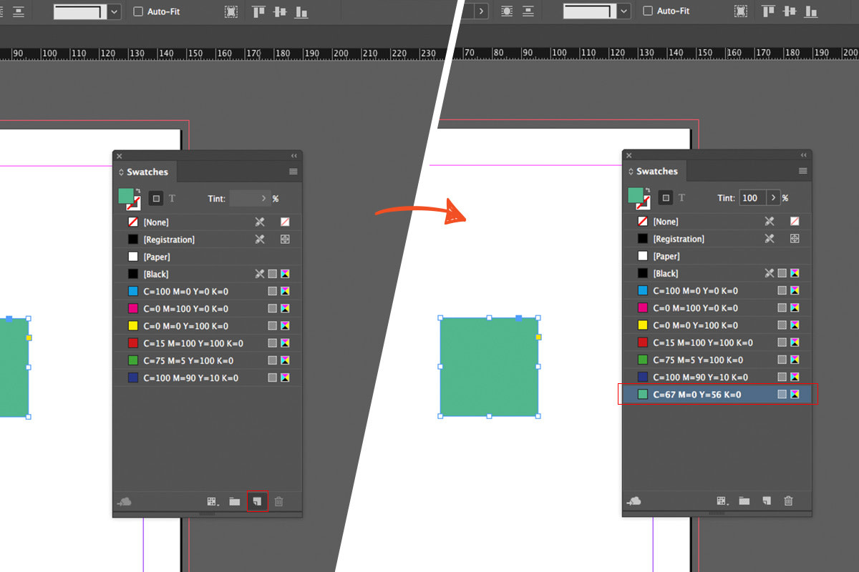Select [Paper] swatch in left panel

coord(208,257)
